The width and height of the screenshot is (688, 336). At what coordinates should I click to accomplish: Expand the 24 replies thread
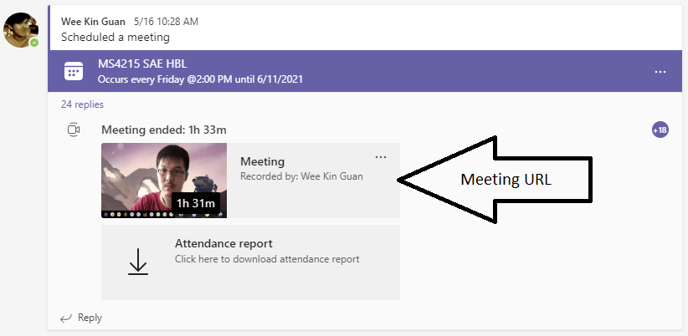pos(82,104)
